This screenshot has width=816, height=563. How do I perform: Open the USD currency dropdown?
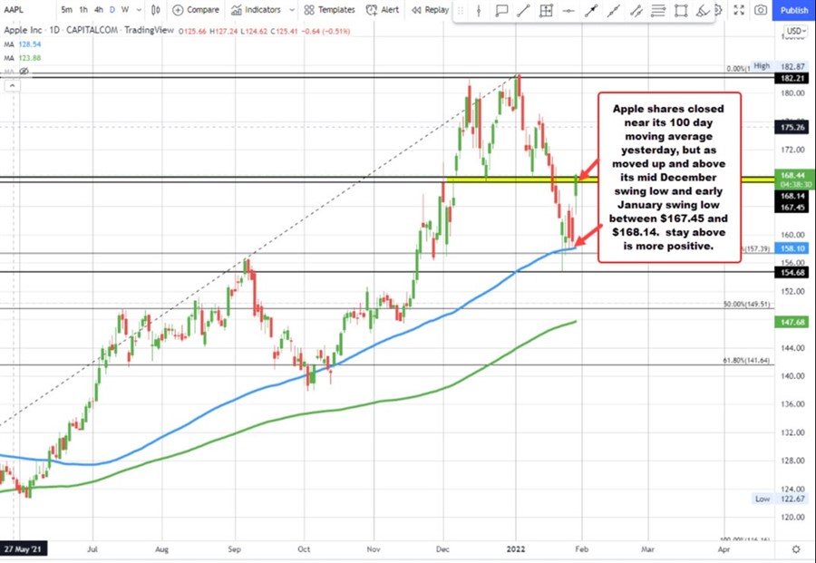click(795, 31)
